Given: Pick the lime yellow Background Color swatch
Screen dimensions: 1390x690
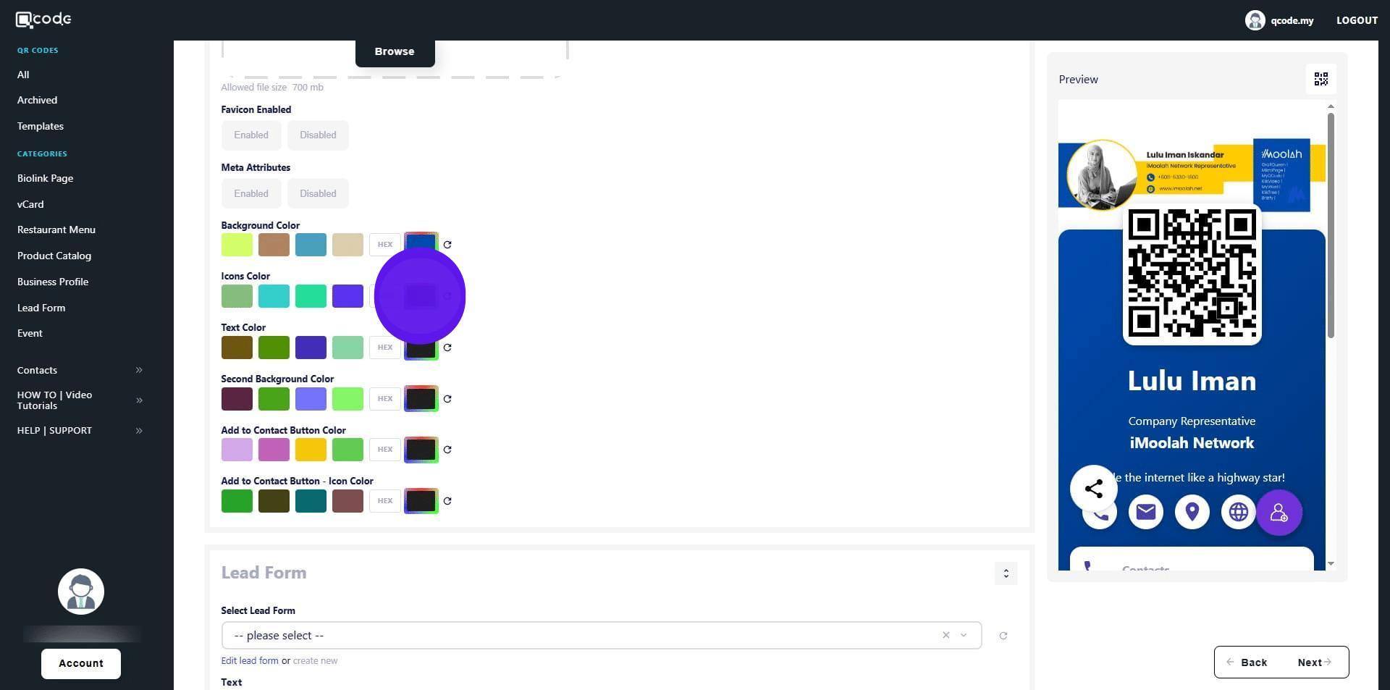Looking at the screenshot, I should (x=237, y=245).
